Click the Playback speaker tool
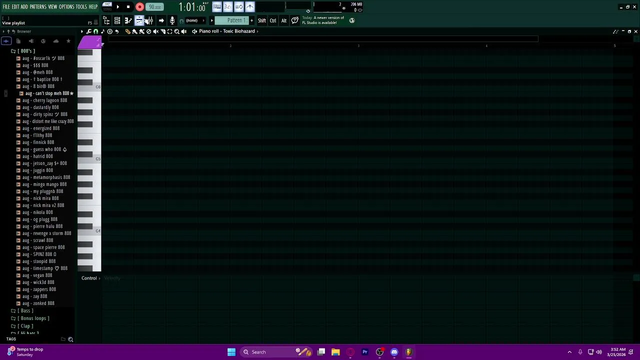 pyautogui.click(x=183, y=31)
